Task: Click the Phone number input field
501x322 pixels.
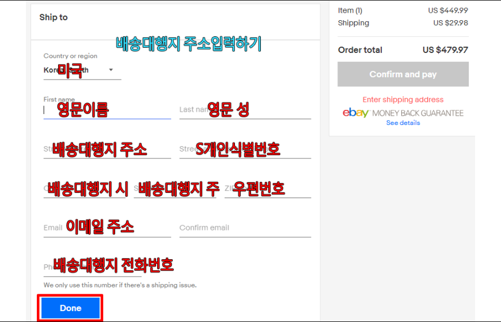Action: click(x=92, y=267)
